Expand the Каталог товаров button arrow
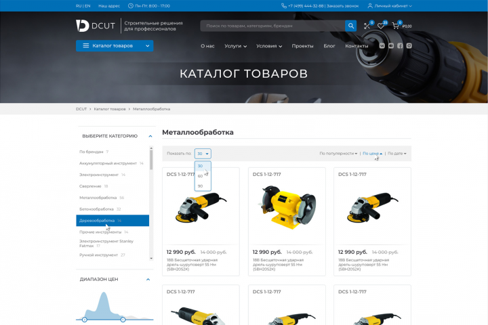 tap(148, 46)
